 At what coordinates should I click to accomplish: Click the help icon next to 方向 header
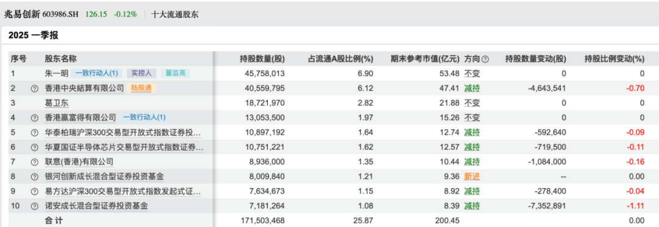[485, 60]
